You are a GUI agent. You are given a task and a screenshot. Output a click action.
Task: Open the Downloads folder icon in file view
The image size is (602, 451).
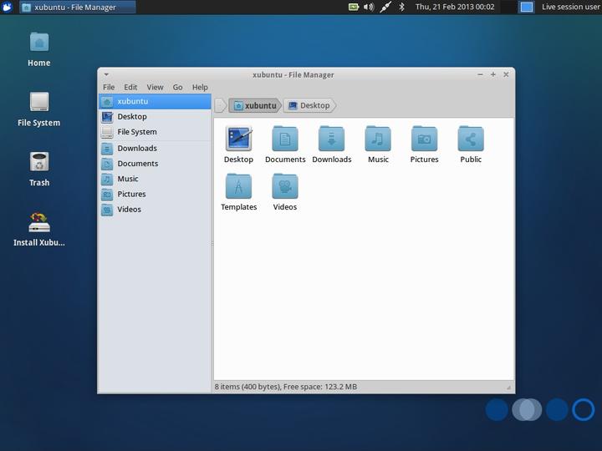click(x=331, y=139)
